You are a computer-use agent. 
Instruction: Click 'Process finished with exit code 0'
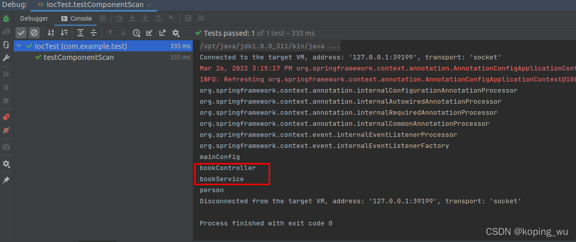click(266, 223)
